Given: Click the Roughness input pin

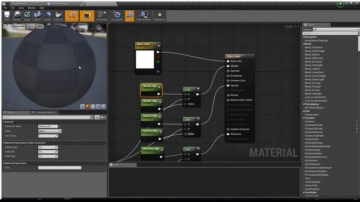Looking at the screenshot, I should click(228, 76).
